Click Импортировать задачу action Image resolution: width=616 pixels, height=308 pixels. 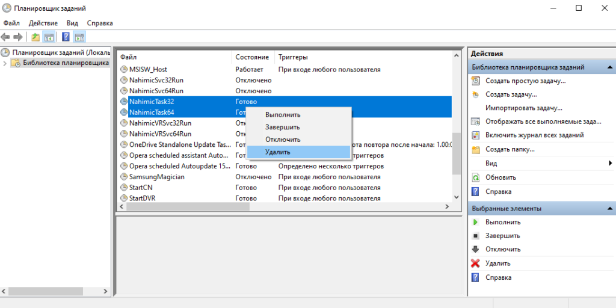pos(523,108)
